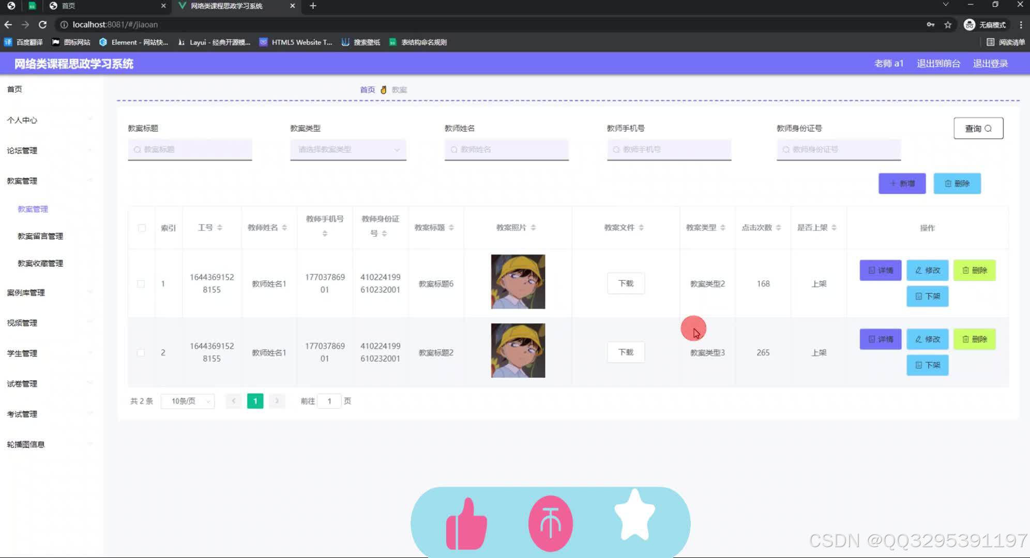Expand 试卷管理 sidebar menu

(51, 384)
